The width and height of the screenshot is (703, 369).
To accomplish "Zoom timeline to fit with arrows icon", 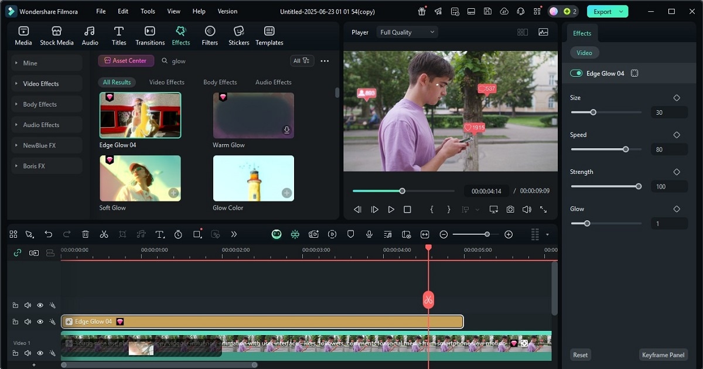I will coord(425,234).
